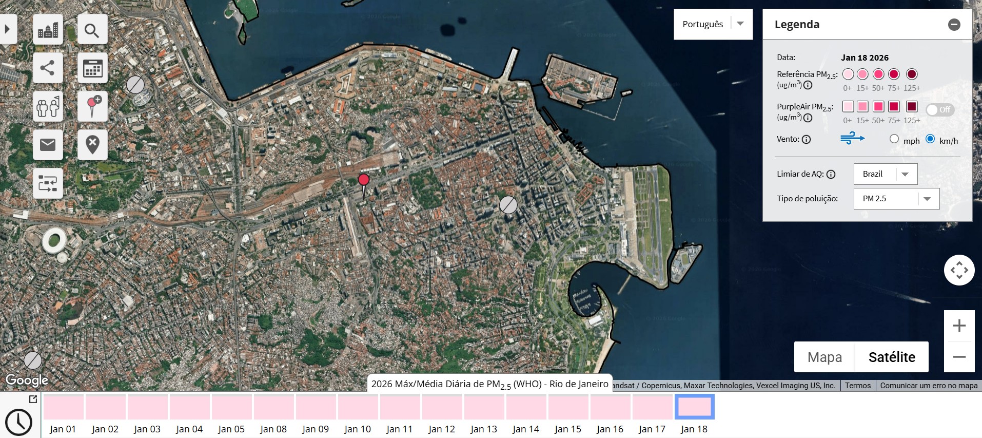Select km/h wind unit
The width and height of the screenshot is (982, 438).
click(930, 139)
